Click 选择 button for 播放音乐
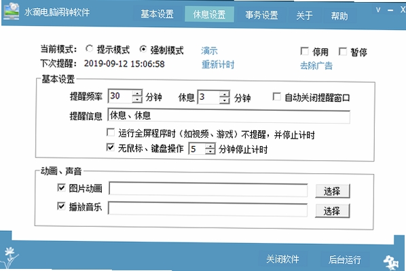 pos(332,211)
